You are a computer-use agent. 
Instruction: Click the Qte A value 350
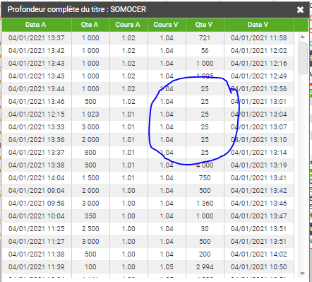(x=90, y=216)
